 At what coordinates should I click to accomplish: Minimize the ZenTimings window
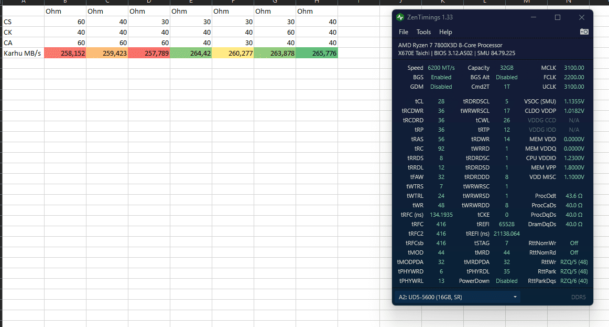click(x=534, y=17)
